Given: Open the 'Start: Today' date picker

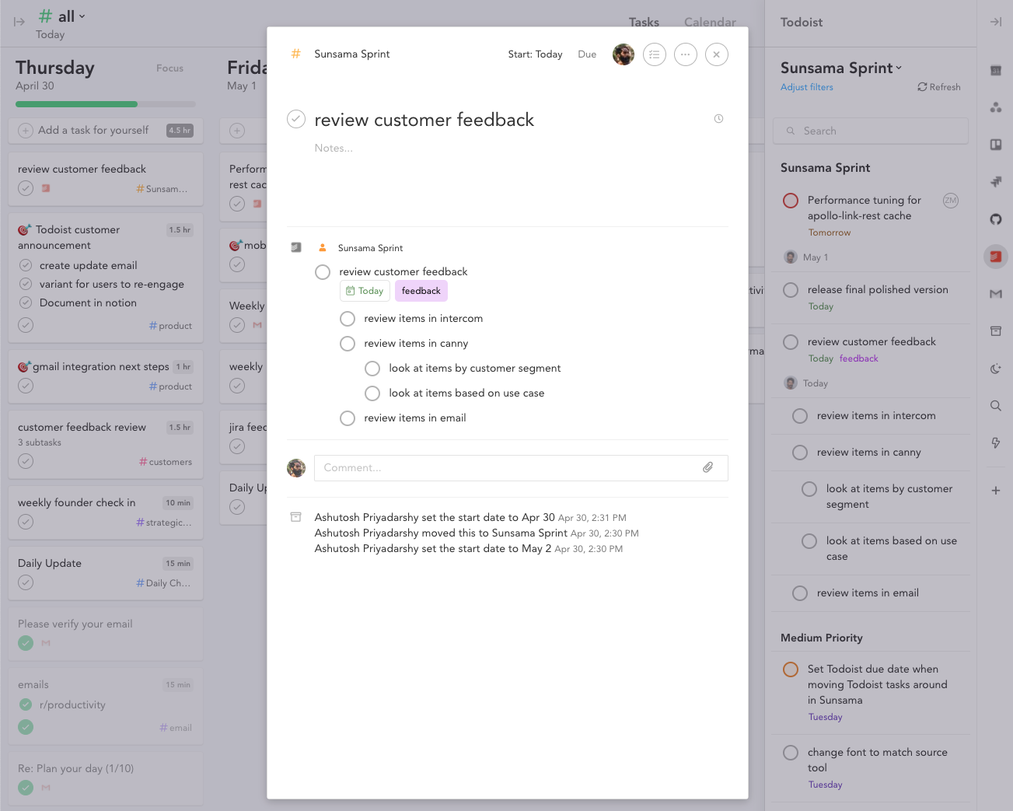Looking at the screenshot, I should click(x=535, y=54).
